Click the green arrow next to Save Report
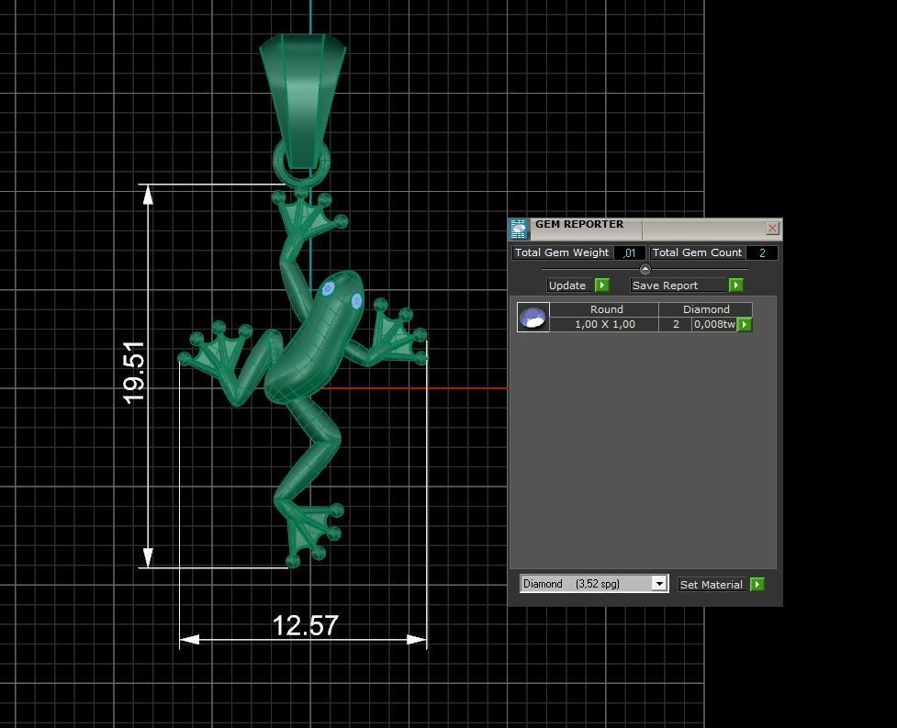 tap(735, 285)
